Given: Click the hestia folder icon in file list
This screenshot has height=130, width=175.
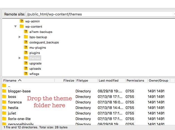Looking at the screenshot, I should (x=4, y=108).
